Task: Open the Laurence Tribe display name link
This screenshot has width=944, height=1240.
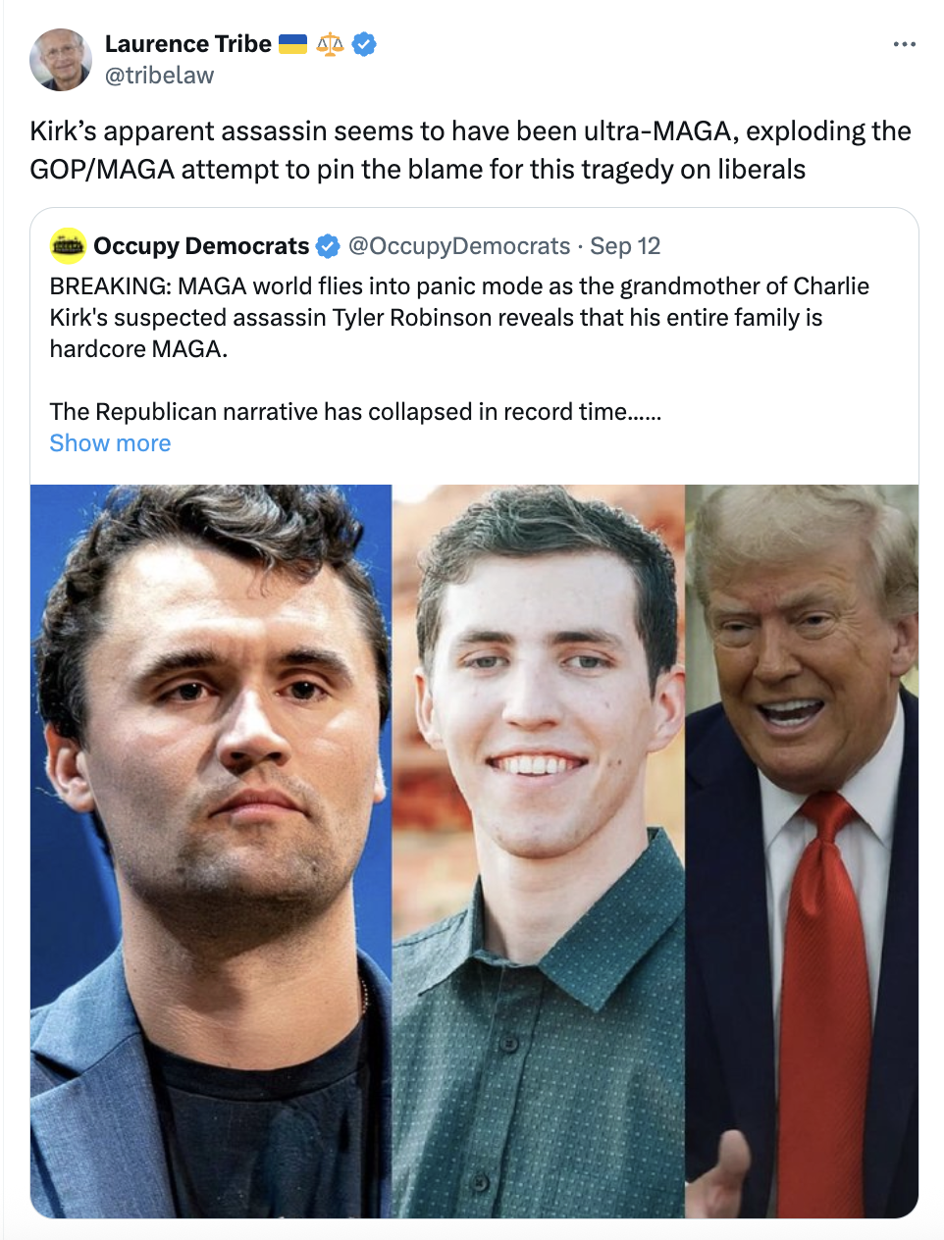Action: coord(187,44)
